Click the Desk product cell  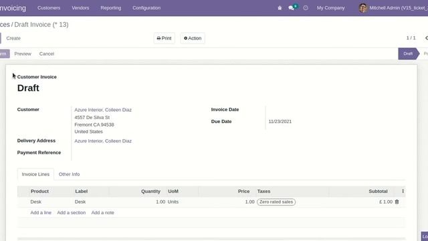[x=35, y=202]
